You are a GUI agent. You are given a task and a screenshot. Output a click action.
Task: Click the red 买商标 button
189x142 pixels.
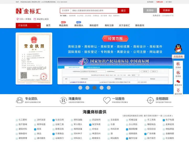166,10
